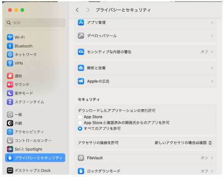The height and width of the screenshot is (177, 224).
Task: Select the サウンド speaker icon
Action: pos(10,84)
